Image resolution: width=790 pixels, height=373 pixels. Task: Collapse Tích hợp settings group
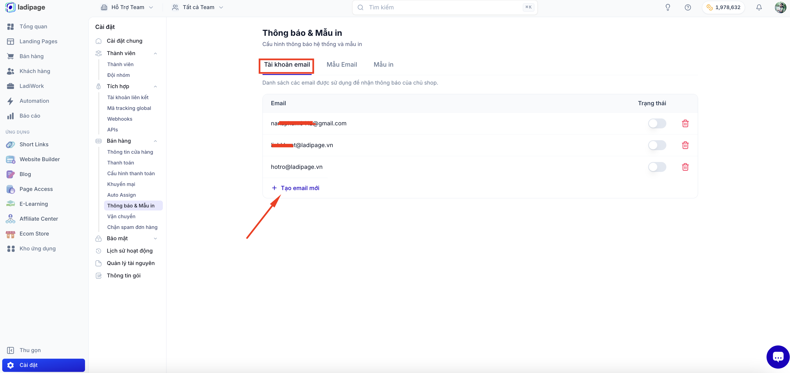[155, 86]
